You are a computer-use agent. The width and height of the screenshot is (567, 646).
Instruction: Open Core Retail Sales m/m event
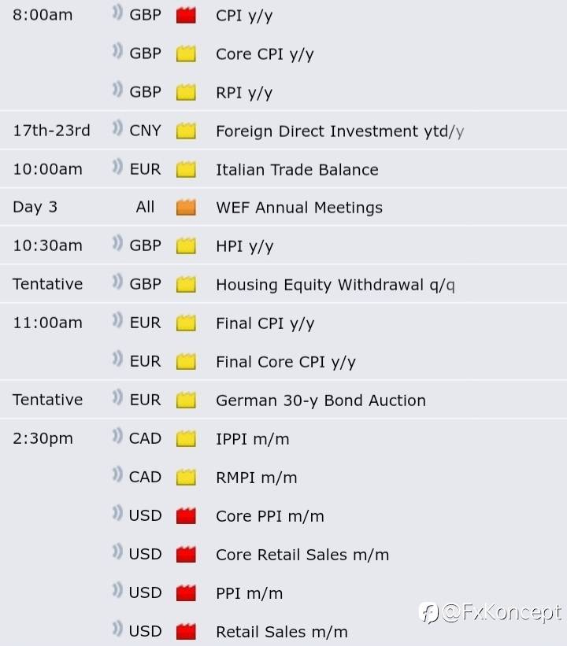[302, 555]
